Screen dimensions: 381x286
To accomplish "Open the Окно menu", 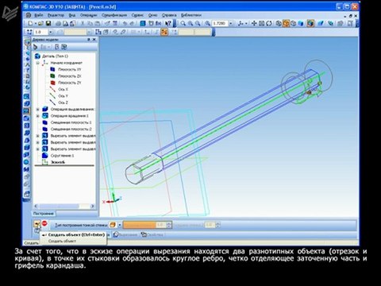I will click(152, 15).
